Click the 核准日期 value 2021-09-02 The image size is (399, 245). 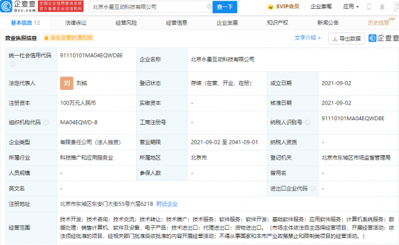point(336,103)
